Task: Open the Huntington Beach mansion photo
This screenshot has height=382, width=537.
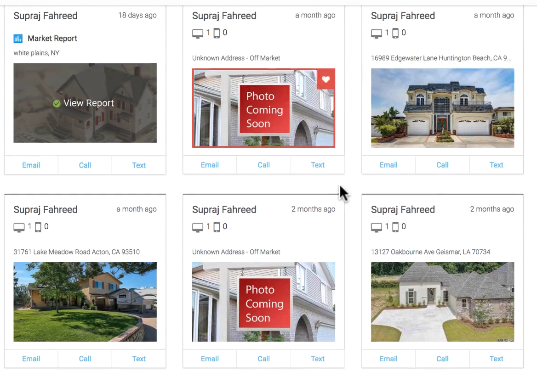Action: 442,108
